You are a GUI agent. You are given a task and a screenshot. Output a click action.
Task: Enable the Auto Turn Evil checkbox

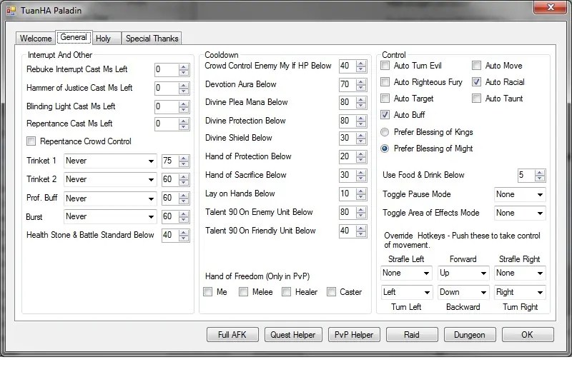(385, 66)
